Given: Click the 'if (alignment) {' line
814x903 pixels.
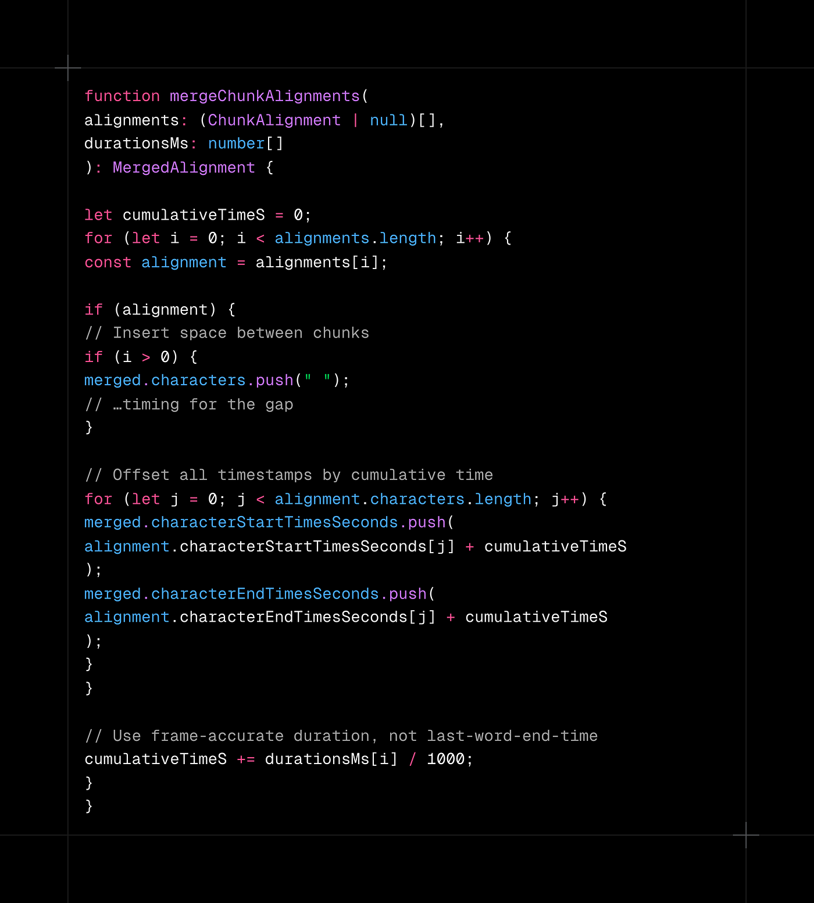Looking at the screenshot, I should point(160,310).
